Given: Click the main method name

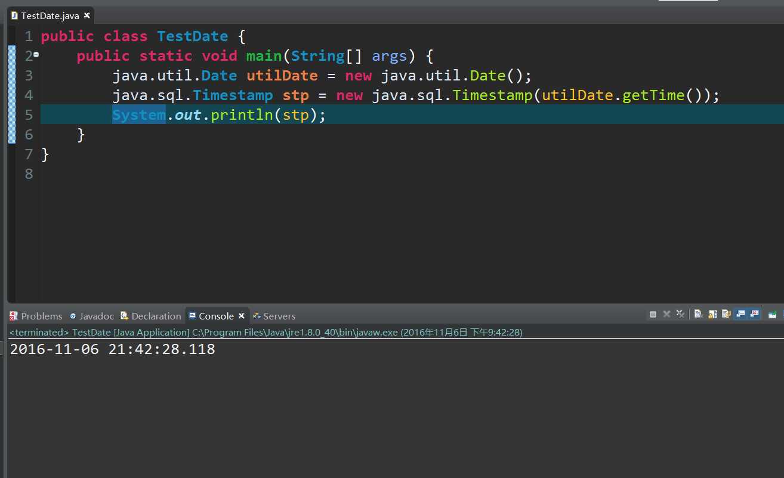Looking at the screenshot, I should coord(264,56).
